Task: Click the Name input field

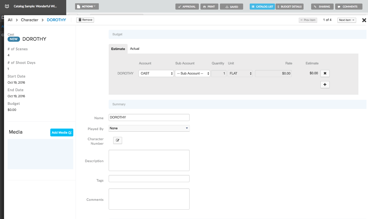Action: (149, 117)
